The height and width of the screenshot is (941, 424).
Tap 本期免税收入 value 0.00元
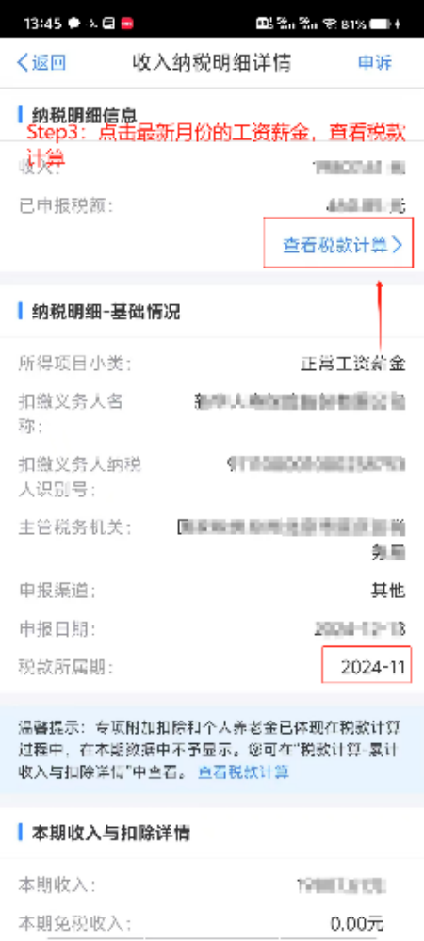(357, 923)
